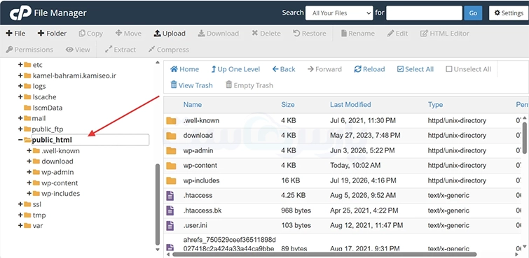This screenshot has height=258, width=529.
Task: Click the Download toolbar button
Action: click(219, 34)
